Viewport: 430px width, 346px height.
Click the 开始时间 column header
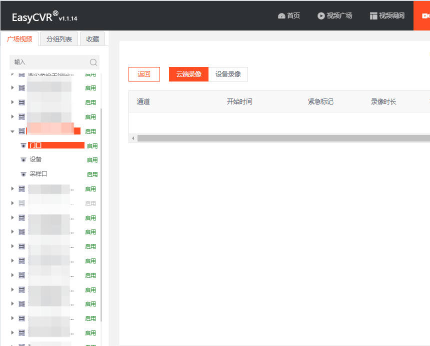(239, 101)
